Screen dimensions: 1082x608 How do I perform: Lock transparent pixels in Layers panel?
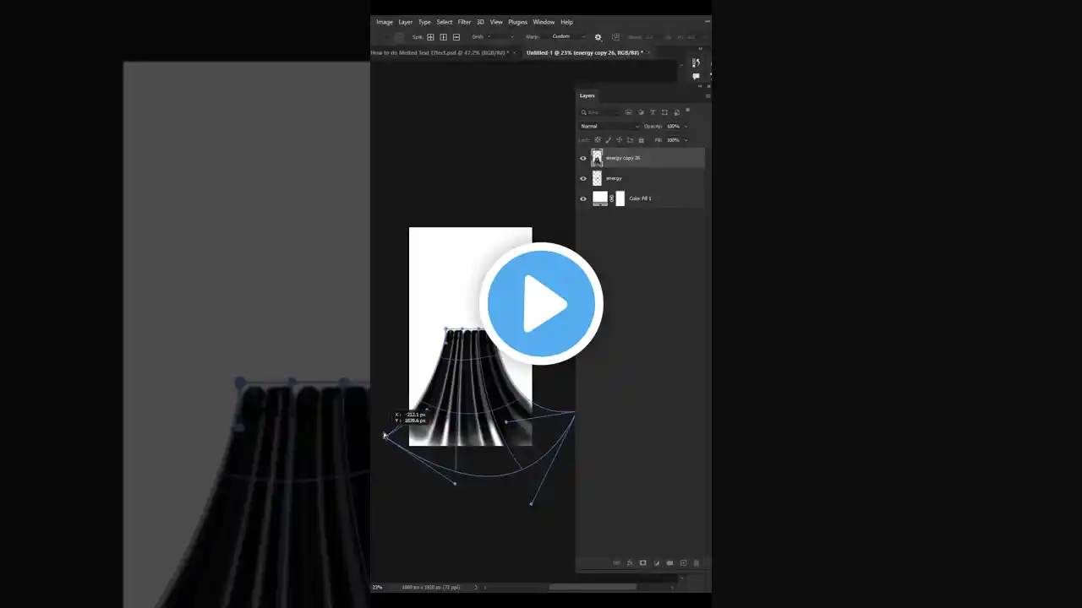tap(598, 140)
